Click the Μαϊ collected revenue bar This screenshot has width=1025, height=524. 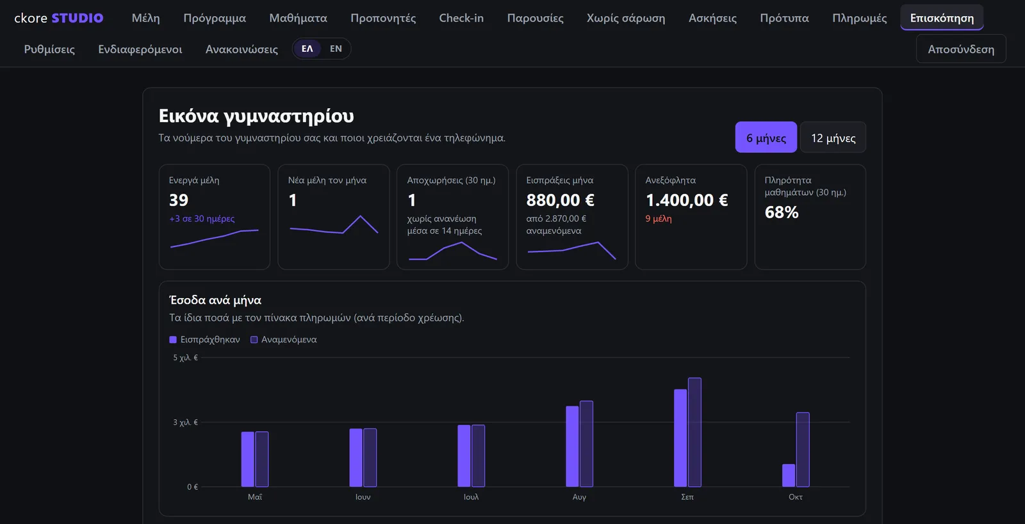(x=248, y=459)
